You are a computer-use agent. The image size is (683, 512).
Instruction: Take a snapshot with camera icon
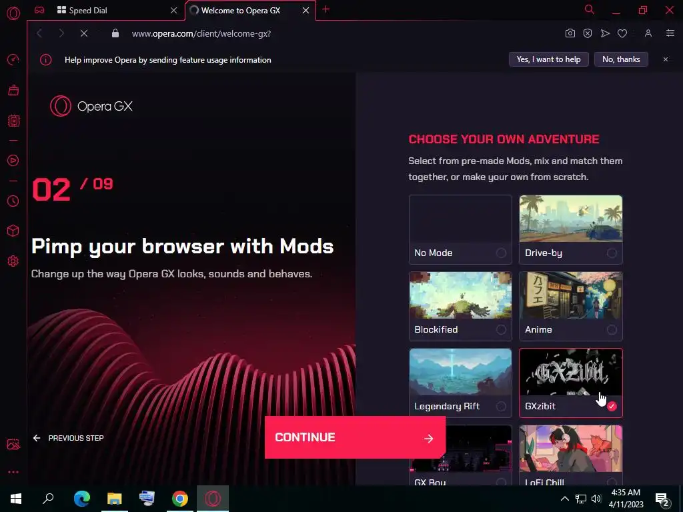(x=570, y=33)
